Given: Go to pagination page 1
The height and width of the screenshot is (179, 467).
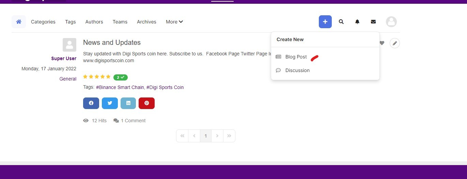Looking at the screenshot, I should 205,136.
